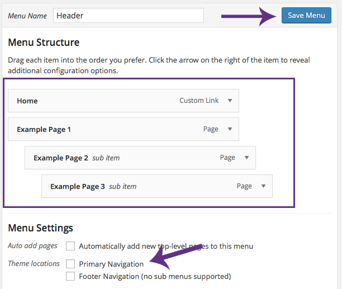This screenshot has height=289, width=342.
Task: Open Example Page 1 configuration arrow
Action: (230, 129)
